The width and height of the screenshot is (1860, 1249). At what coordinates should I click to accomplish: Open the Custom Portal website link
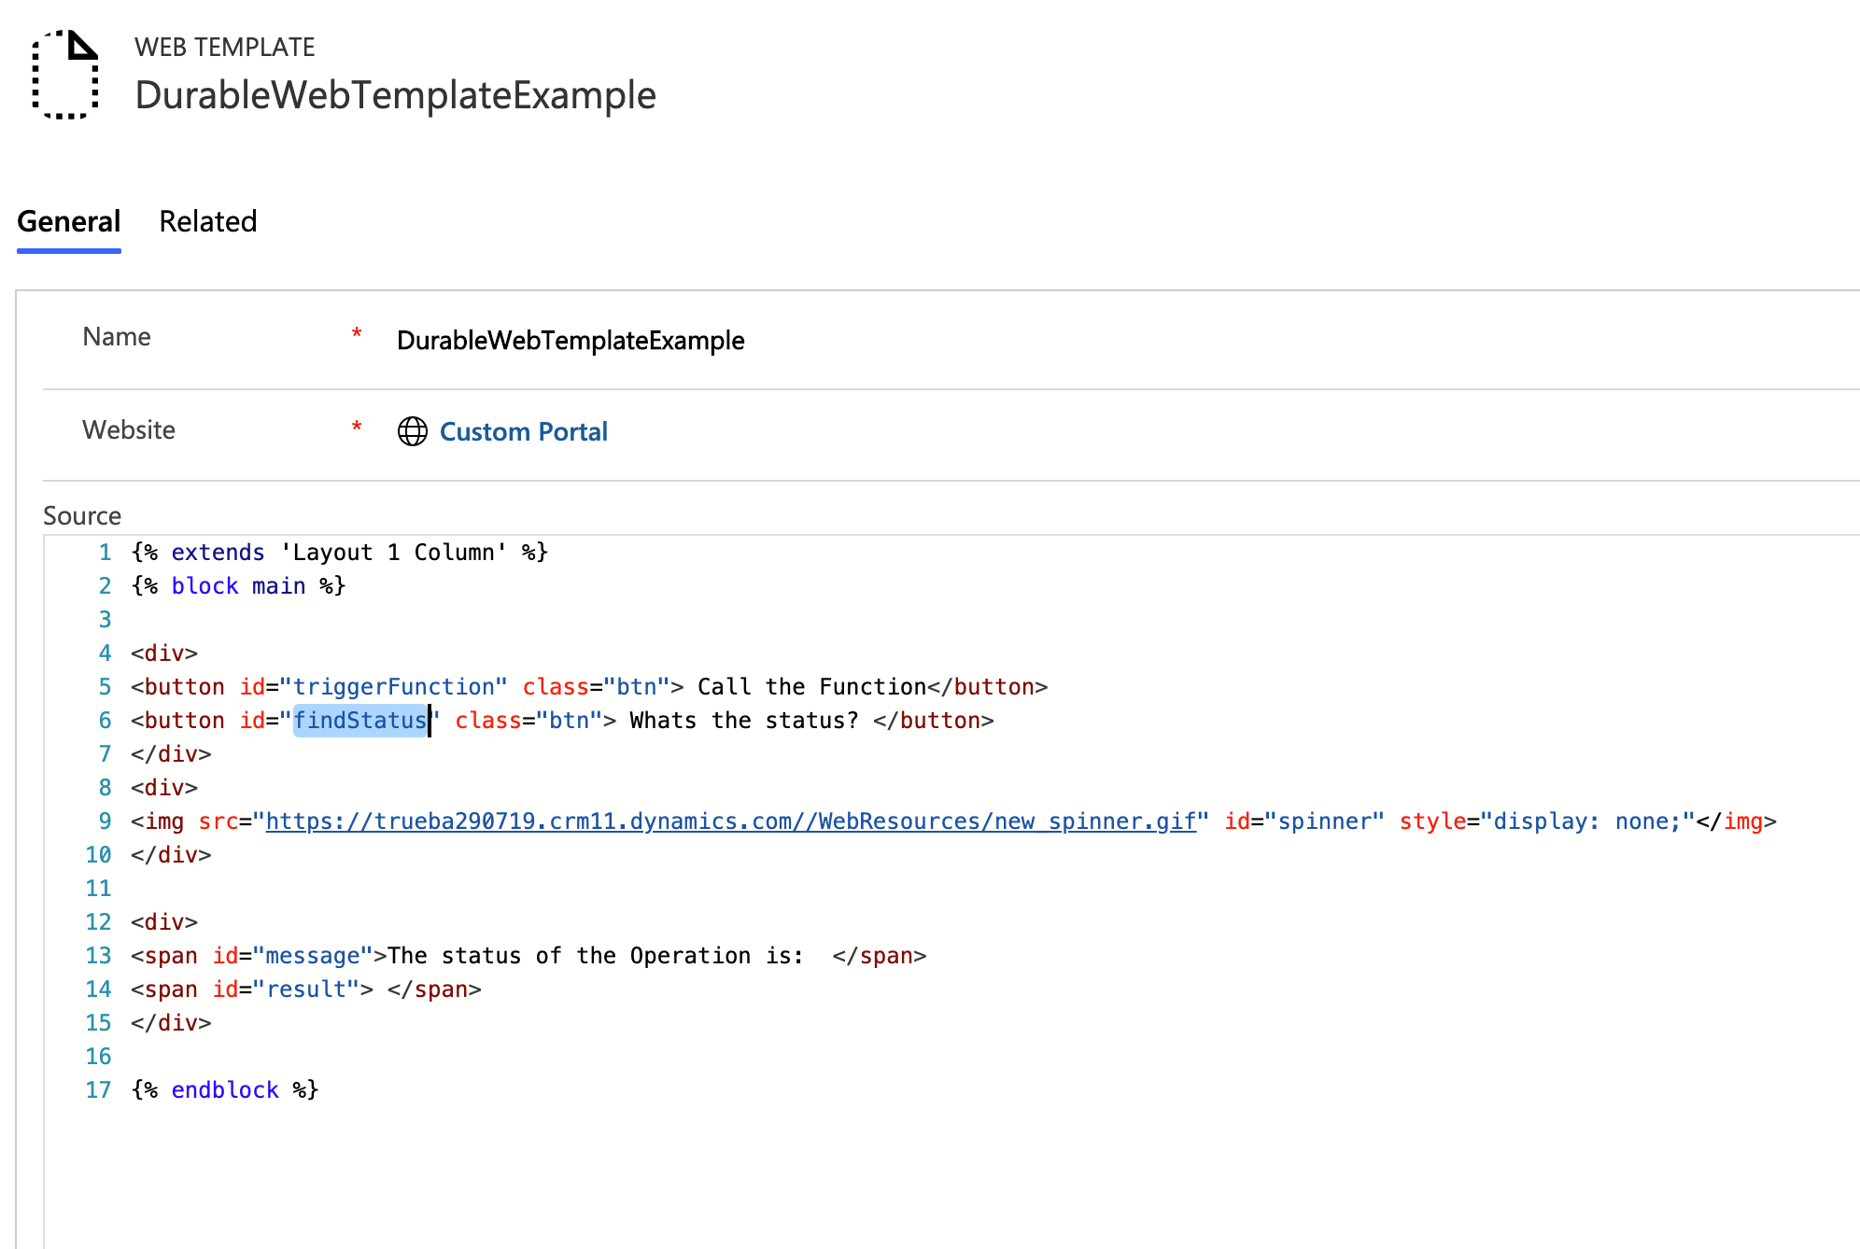click(x=523, y=431)
